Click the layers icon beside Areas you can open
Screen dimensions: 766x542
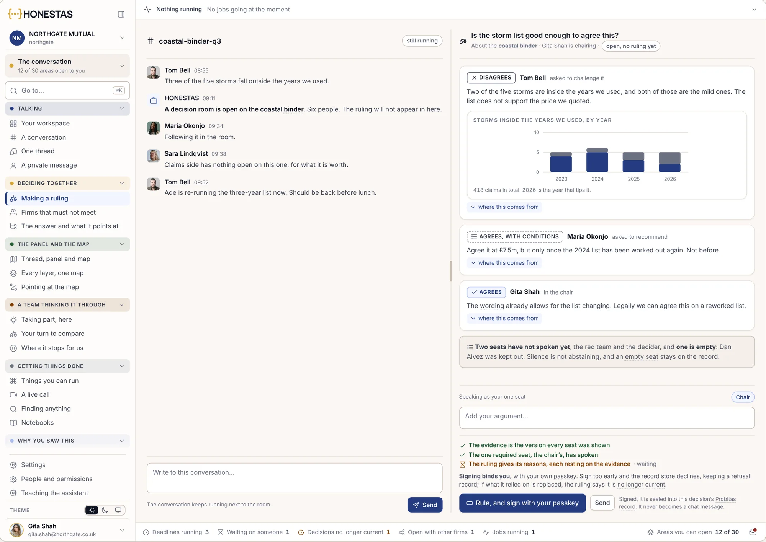[650, 532]
